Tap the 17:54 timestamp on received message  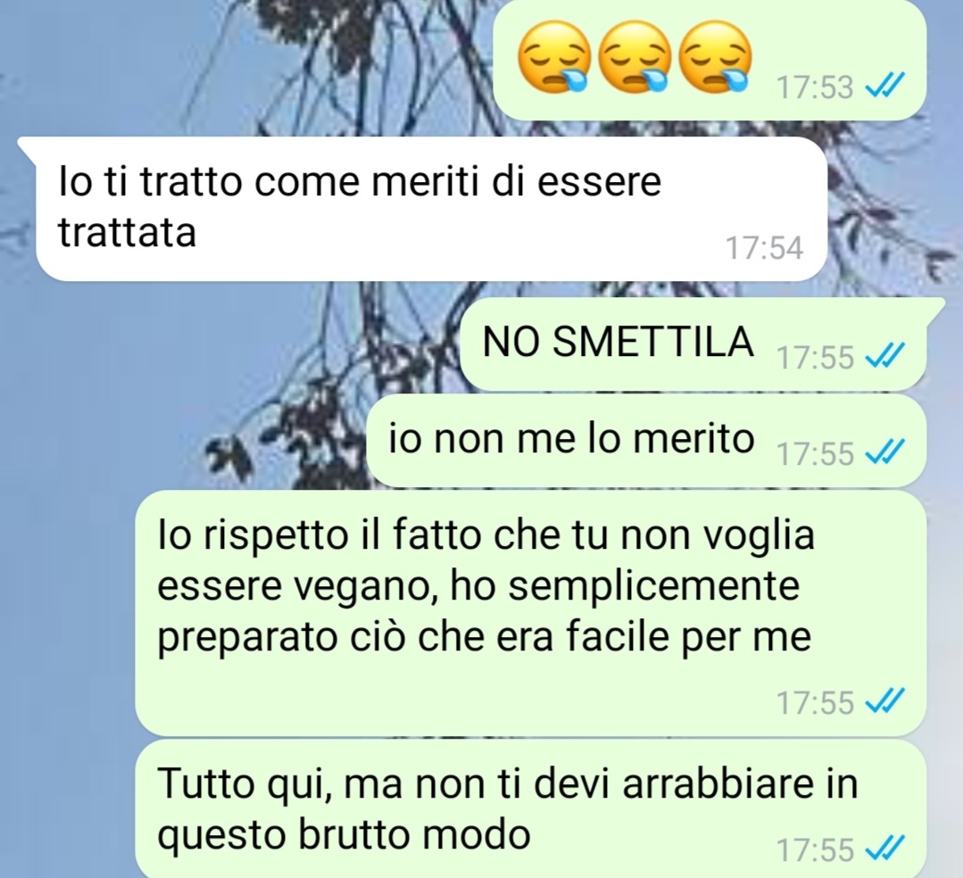[764, 248]
